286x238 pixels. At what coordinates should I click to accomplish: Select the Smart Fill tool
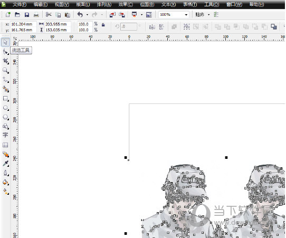[x=5, y=89]
